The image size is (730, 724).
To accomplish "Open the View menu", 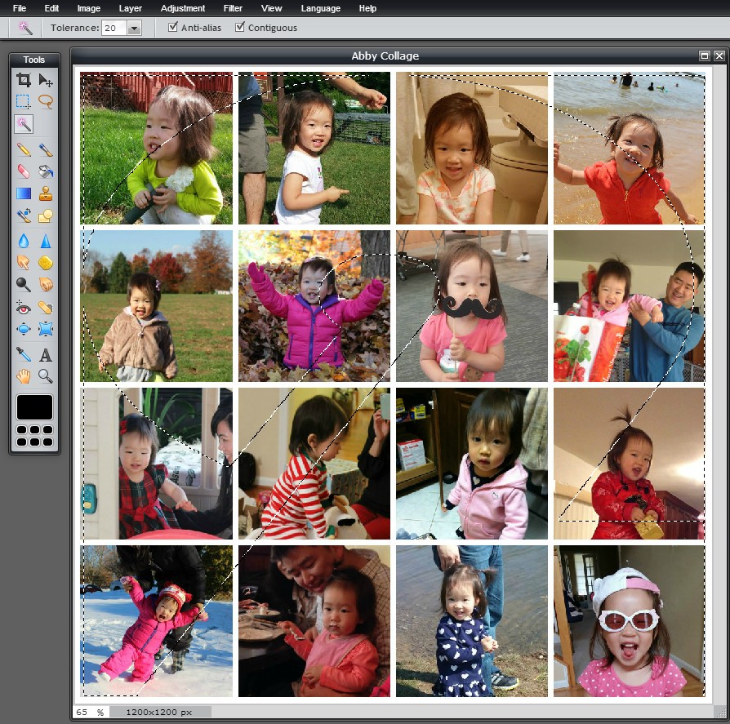I will point(271,8).
